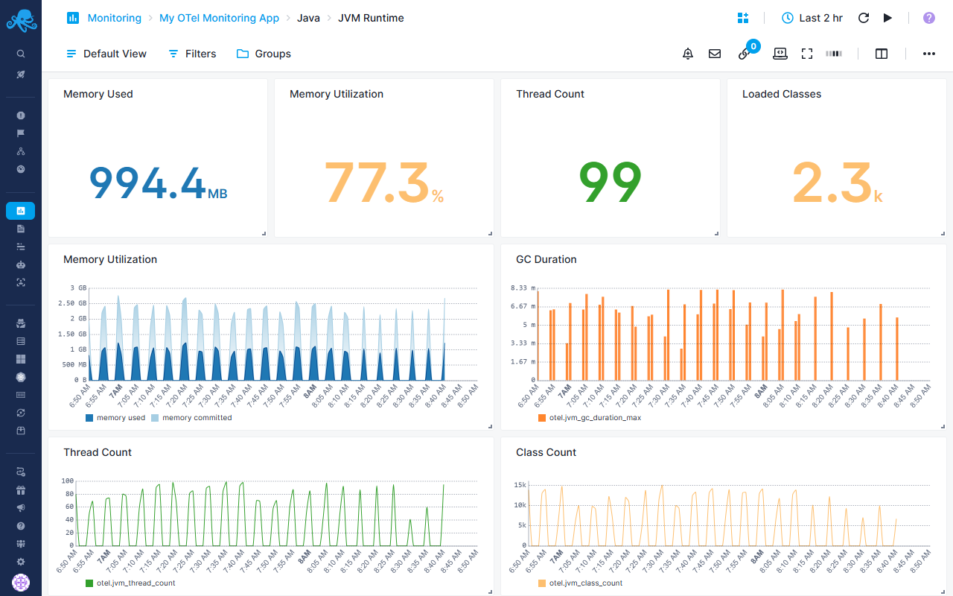Viewport: 953px width, 596px height.
Task: Click the flag icon in the left sidebar
Action: click(20, 133)
